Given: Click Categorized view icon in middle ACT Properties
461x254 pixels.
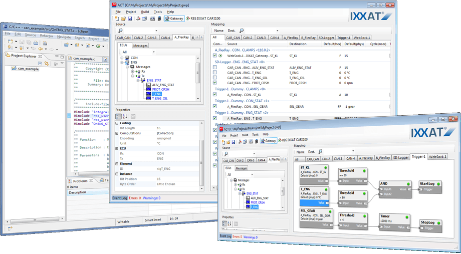Looking at the screenshot, I should tap(118, 116).
